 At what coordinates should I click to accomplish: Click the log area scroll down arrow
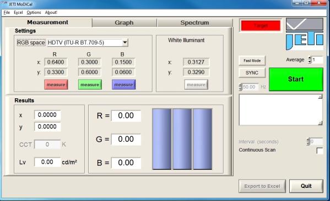click(320, 123)
